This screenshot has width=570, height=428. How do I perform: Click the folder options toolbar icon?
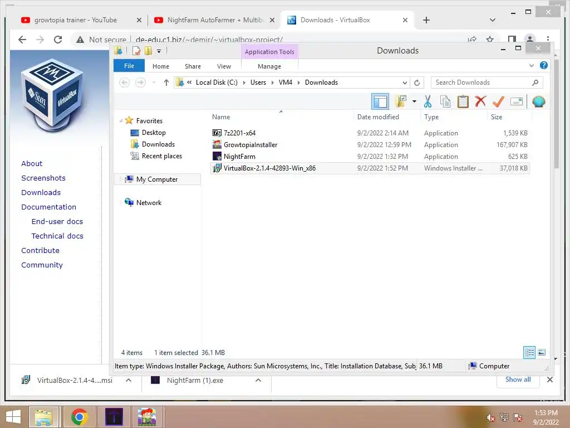[401, 101]
